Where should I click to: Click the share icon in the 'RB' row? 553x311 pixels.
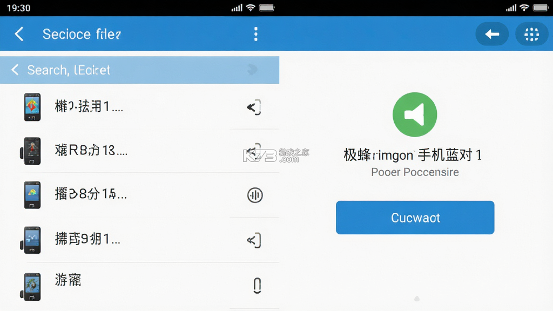click(x=254, y=151)
